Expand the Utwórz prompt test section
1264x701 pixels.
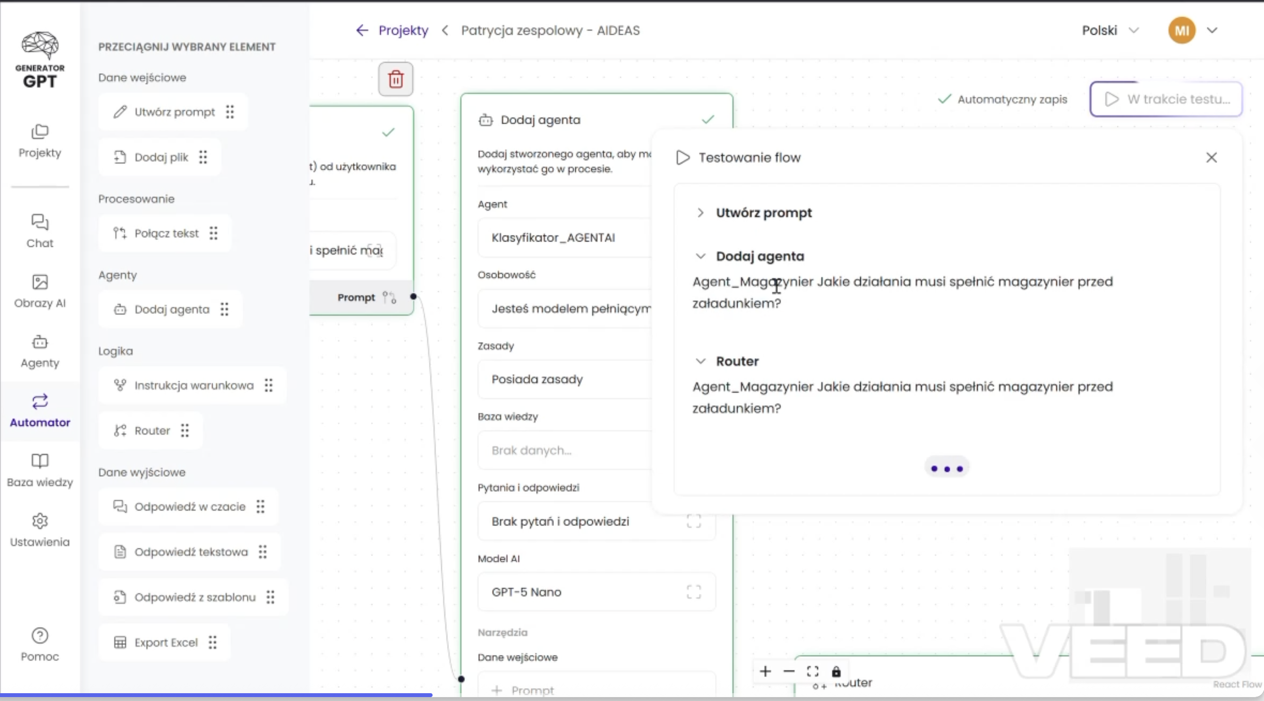tap(700, 213)
